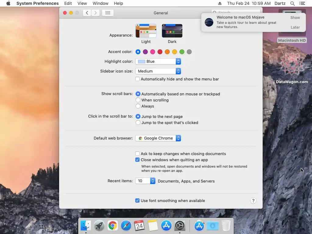Open the Dartz user menu
Viewport: 312px width, 234px height.
[x=280, y=3]
